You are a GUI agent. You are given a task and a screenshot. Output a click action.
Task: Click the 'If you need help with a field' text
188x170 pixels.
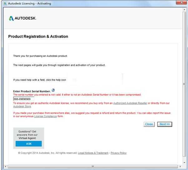(40, 80)
